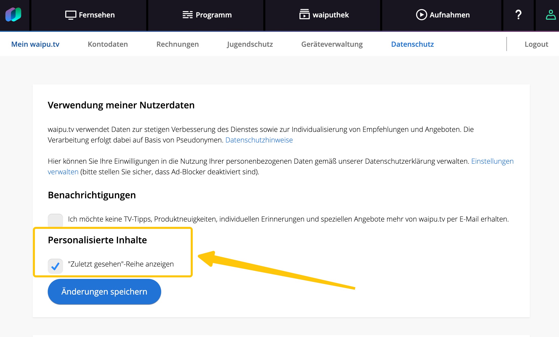559x337 pixels.
Task: Click Logout
Action: [x=536, y=44]
